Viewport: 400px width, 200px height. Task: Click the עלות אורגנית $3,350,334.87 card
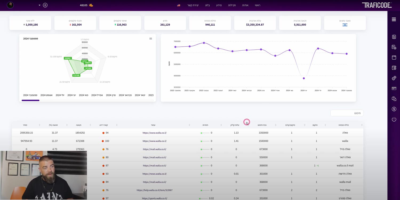(x=255, y=23)
